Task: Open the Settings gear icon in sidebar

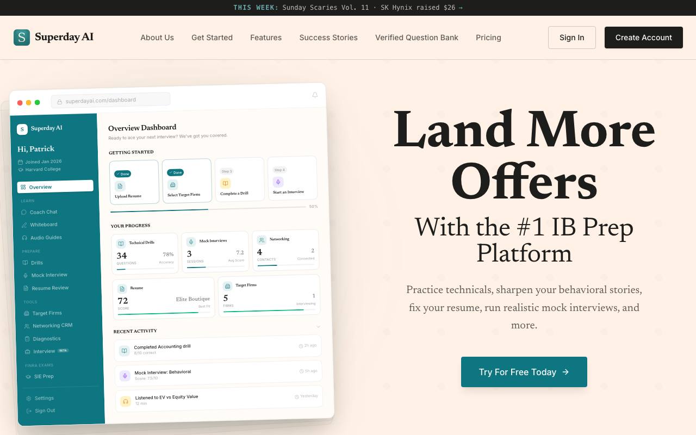Action: click(29, 399)
